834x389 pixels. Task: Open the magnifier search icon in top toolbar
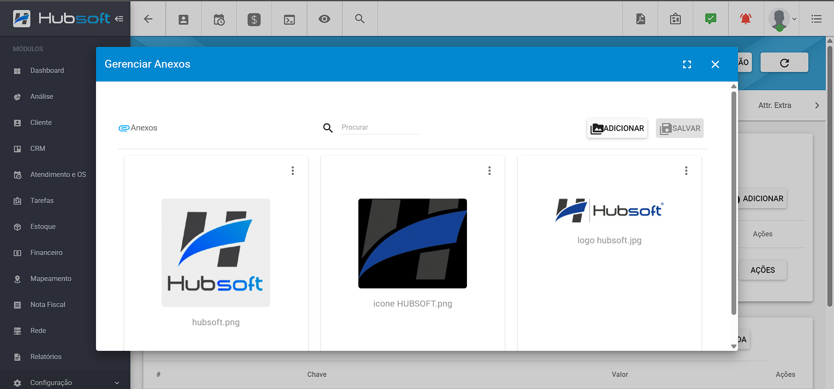coord(360,19)
